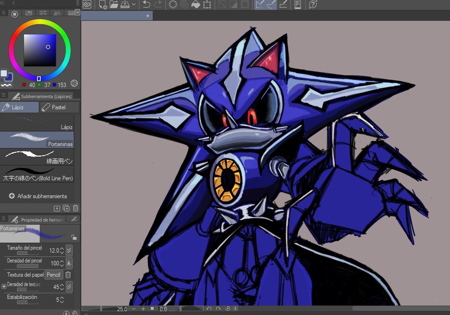Select the transparent color swatch
450x315 pixels.
[x=6, y=85]
